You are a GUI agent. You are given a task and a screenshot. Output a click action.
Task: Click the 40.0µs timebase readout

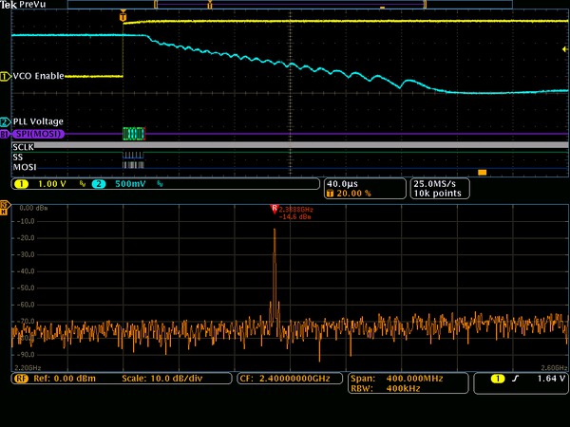click(x=344, y=182)
